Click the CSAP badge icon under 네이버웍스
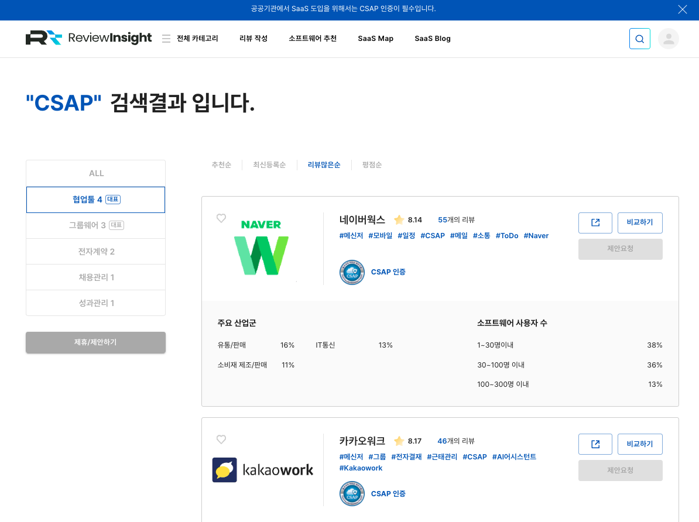 coord(352,272)
